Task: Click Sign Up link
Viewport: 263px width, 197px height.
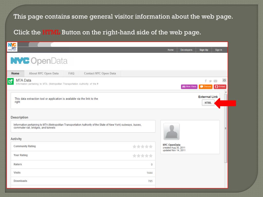Action: click(204, 50)
